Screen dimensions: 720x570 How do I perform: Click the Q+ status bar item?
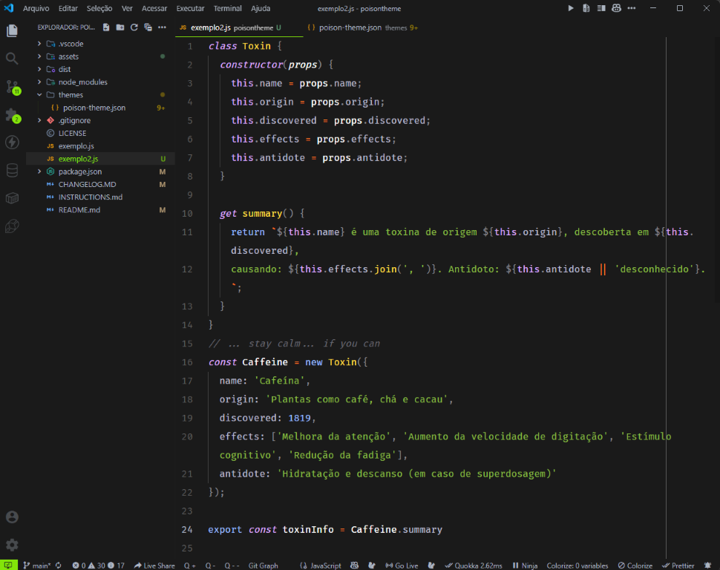(x=189, y=566)
